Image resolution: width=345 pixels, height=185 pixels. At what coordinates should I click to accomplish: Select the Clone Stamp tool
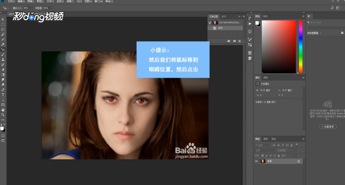pos(3,60)
